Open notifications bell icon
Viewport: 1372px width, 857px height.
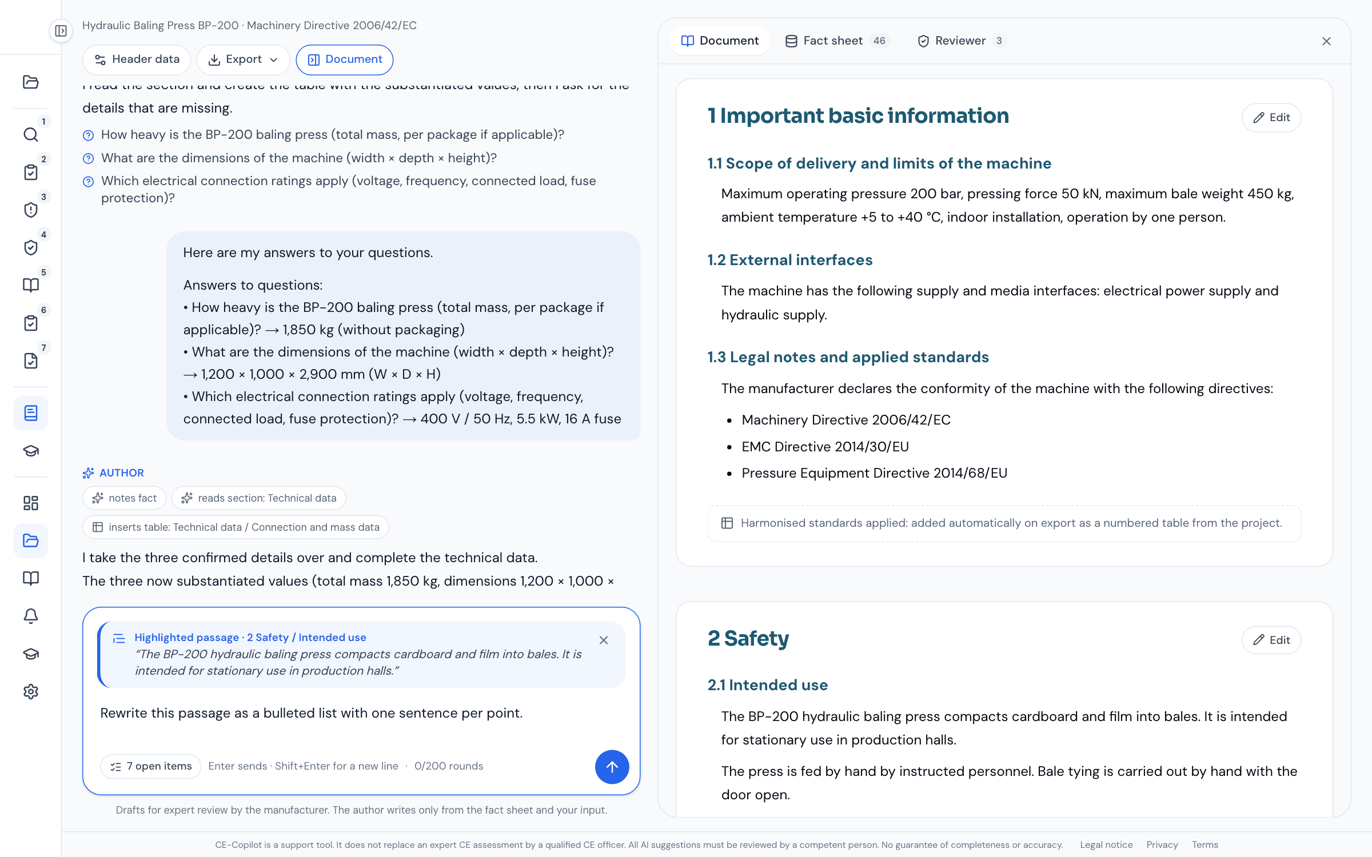pos(31,616)
